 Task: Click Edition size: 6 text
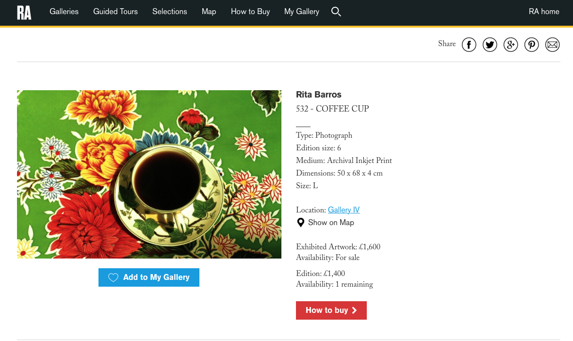tap(318, 148)
